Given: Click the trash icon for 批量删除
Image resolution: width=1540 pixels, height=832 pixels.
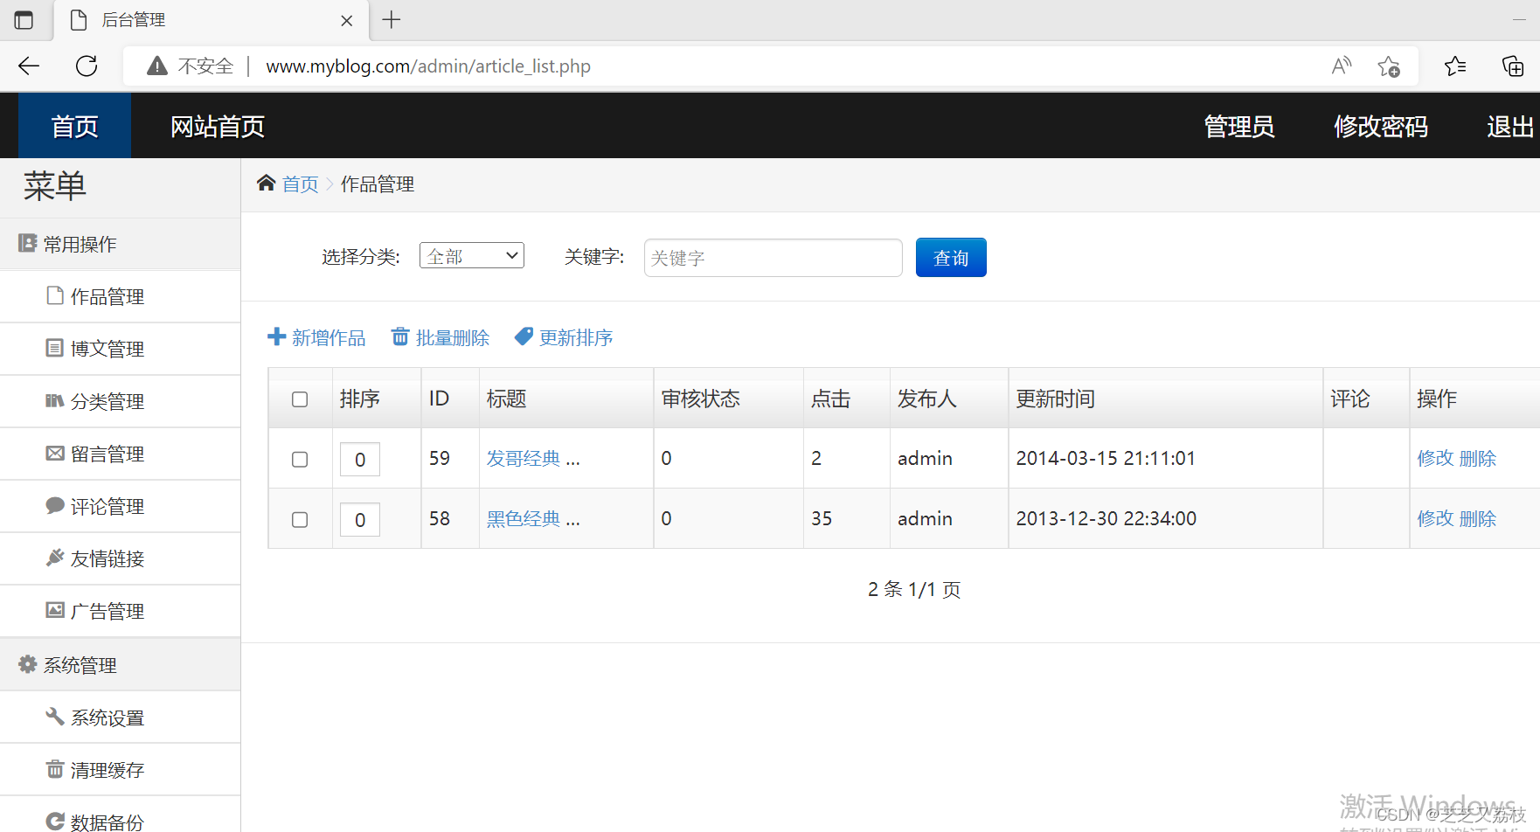Looking at the screenshot, I should (400, 336).
